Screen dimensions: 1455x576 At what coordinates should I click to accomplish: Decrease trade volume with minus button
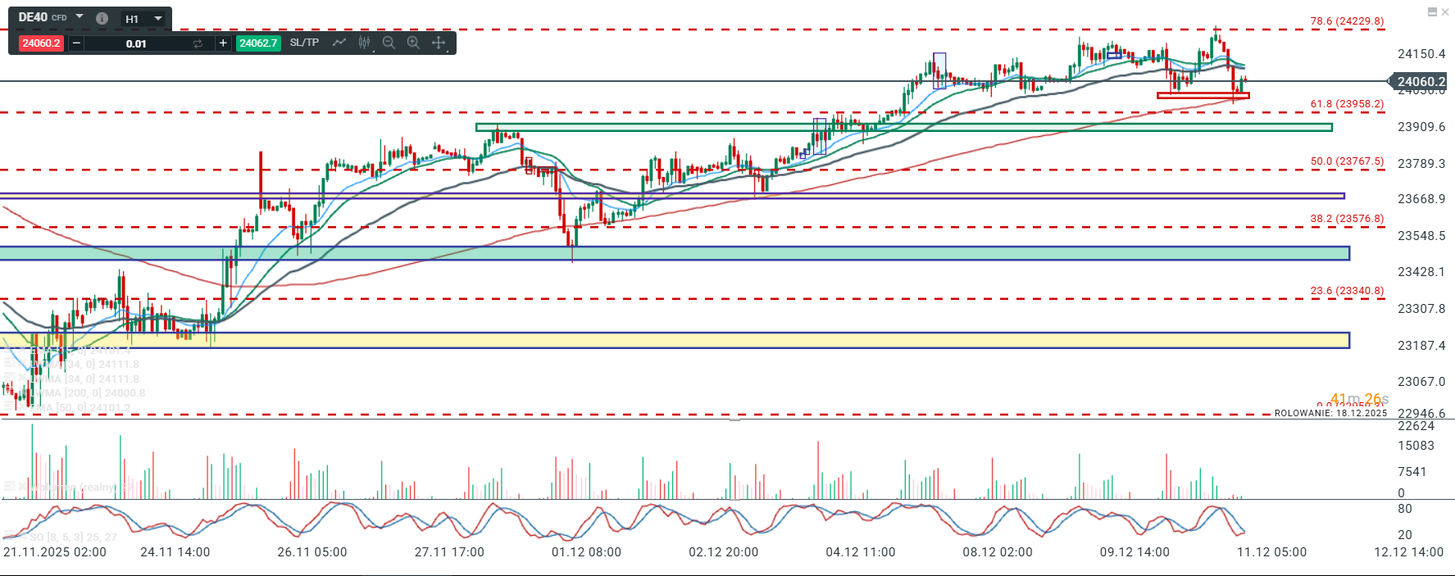tap(76, 43)
